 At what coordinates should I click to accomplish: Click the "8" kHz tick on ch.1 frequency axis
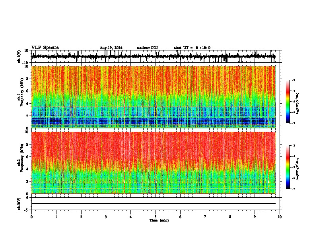pyautogui.click(x=27, y=79)
